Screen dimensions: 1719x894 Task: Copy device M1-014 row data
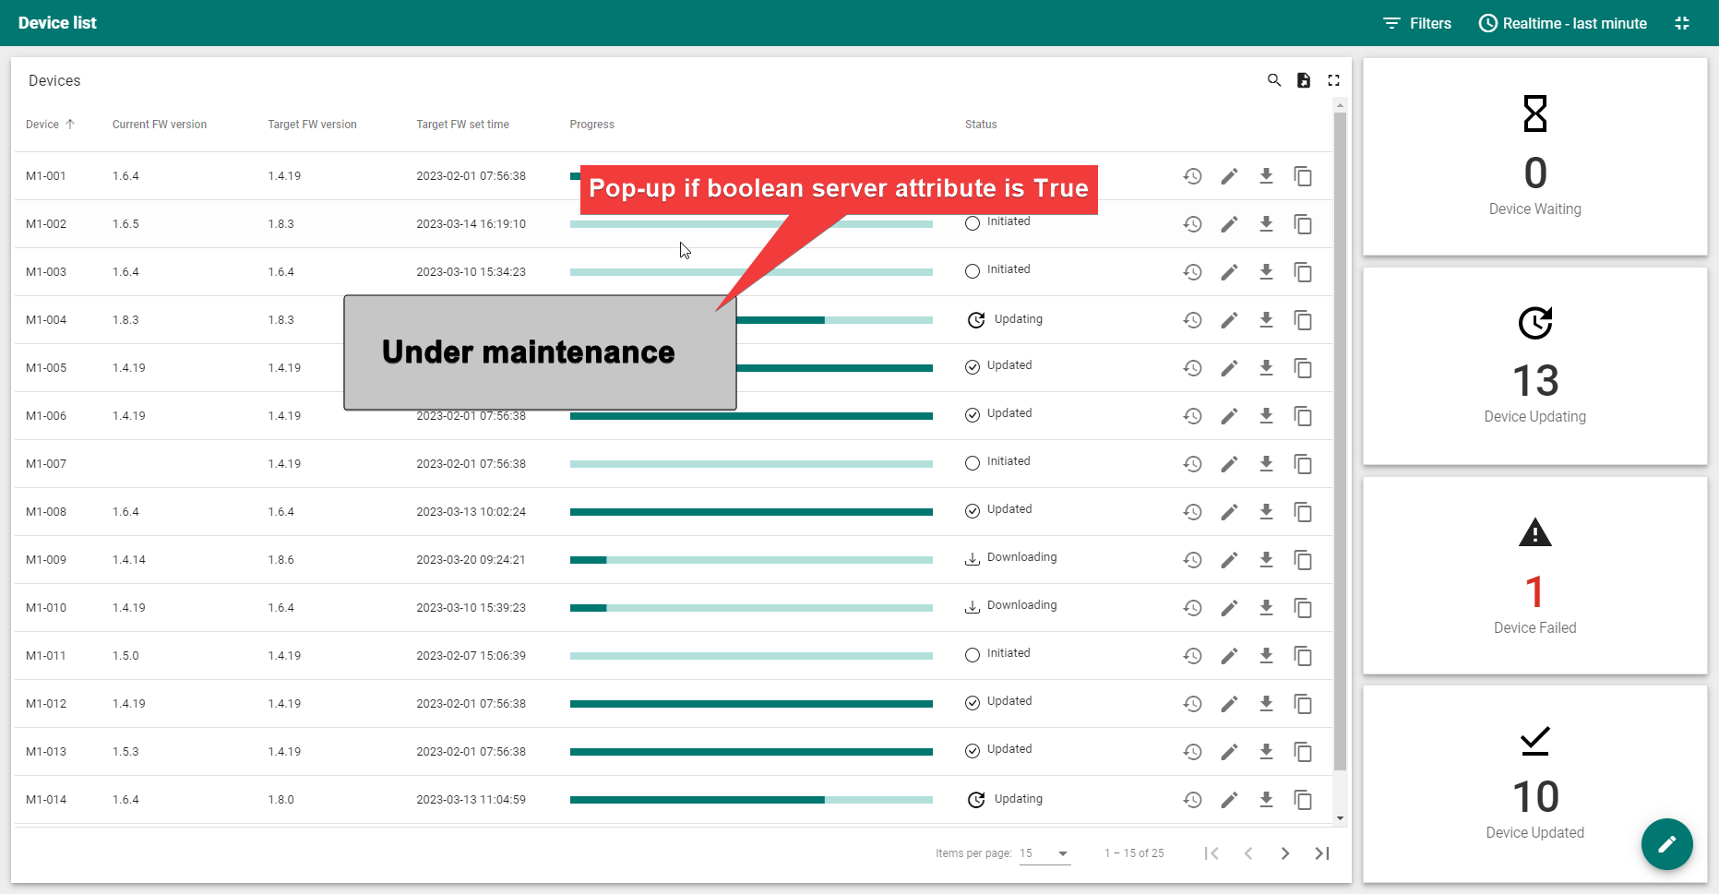point(1303,801)
